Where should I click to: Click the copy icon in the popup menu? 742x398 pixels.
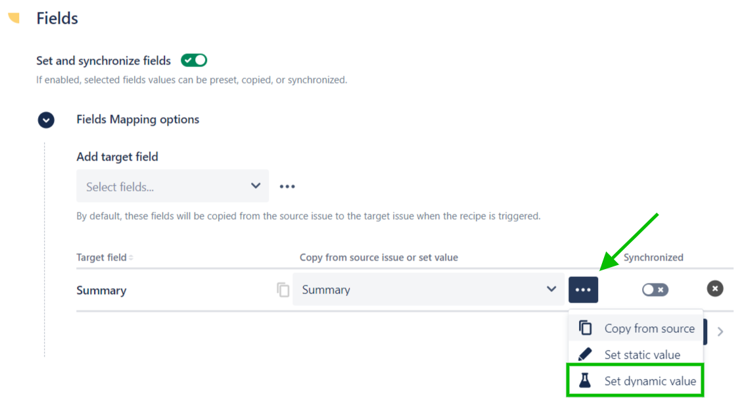(x=585, y=328)
